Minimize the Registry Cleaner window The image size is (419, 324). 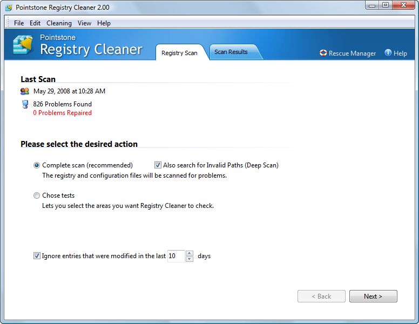[372, 5]
